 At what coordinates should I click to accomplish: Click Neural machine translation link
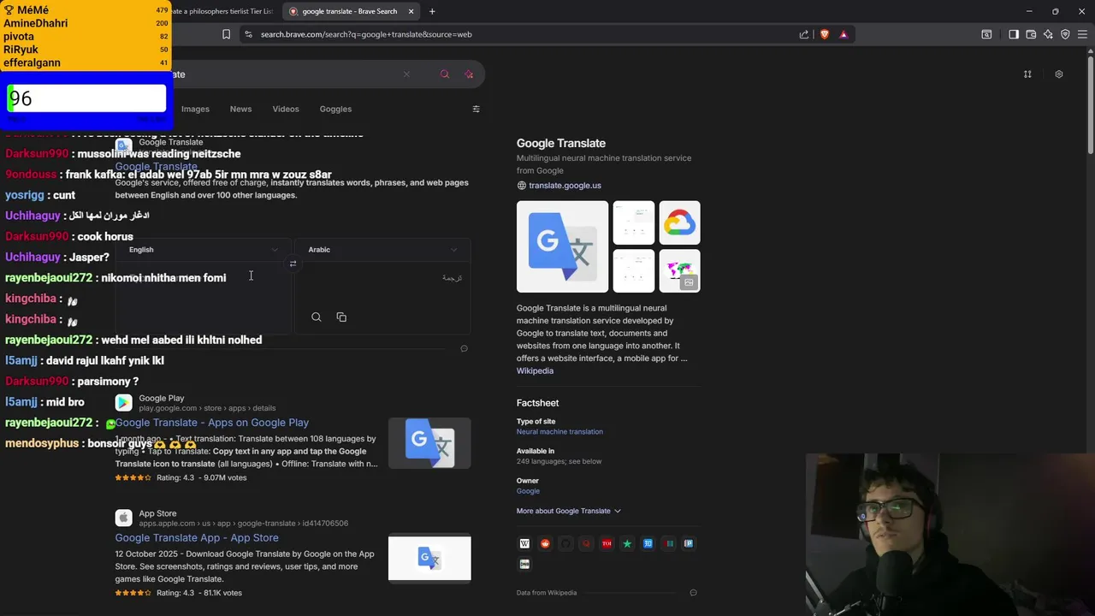click(x=559, y=432)
